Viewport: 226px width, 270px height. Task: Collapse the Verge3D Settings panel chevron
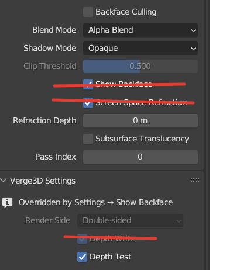[x=4, y=180]
